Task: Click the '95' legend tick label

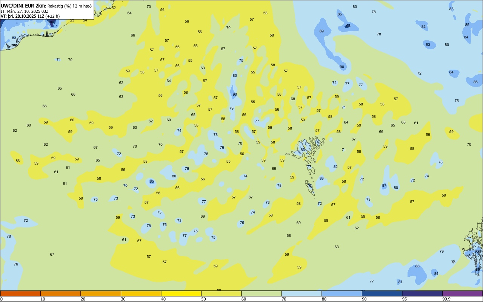Action: coord(405,299)
